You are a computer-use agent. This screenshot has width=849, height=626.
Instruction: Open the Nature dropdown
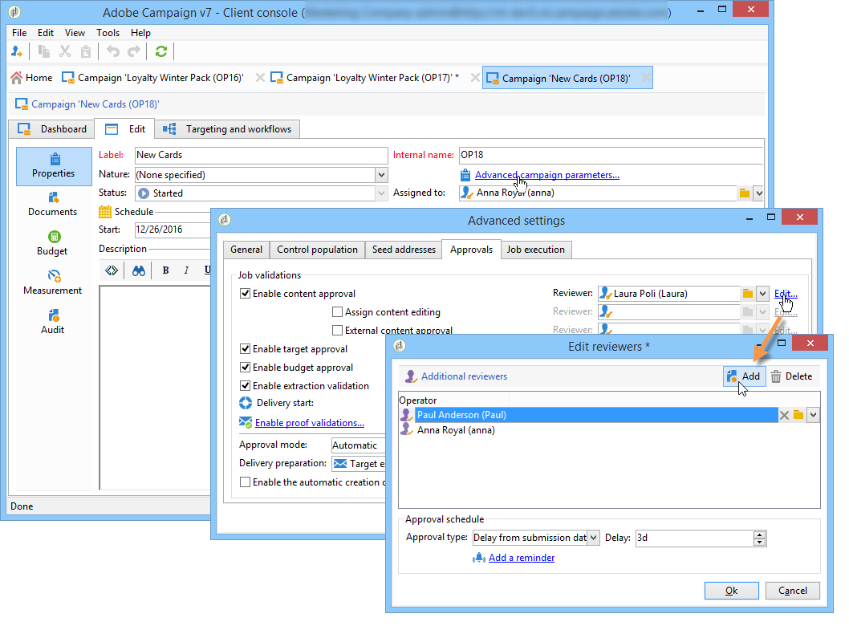(x=382, y=175)
